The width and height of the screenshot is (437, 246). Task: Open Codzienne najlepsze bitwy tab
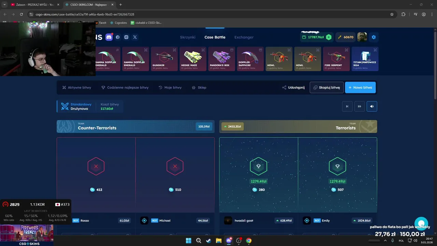pos(125,87)
